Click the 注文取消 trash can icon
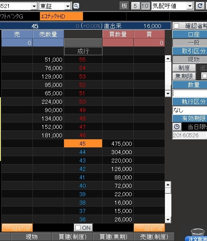The width and height of the screenshot is (207, 241). click(197, 232)
